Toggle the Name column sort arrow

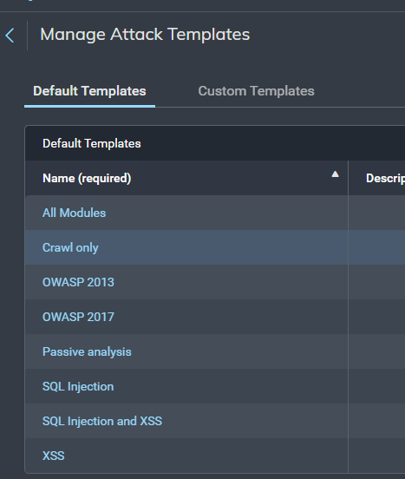[335, 174]
